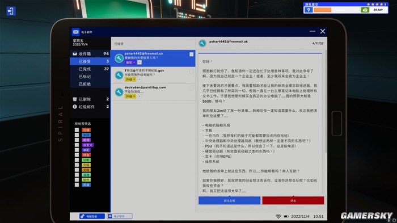The image size is (397, 223).
Task: Tick the checkbox on the pshart442@freemail.uk email
Action: click(192, 54)
